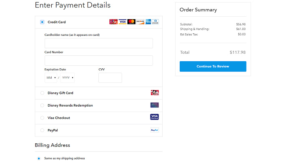284x162 pixels.
Task: Choose the Visa Checkout radio option
Action: click(42, 118)
